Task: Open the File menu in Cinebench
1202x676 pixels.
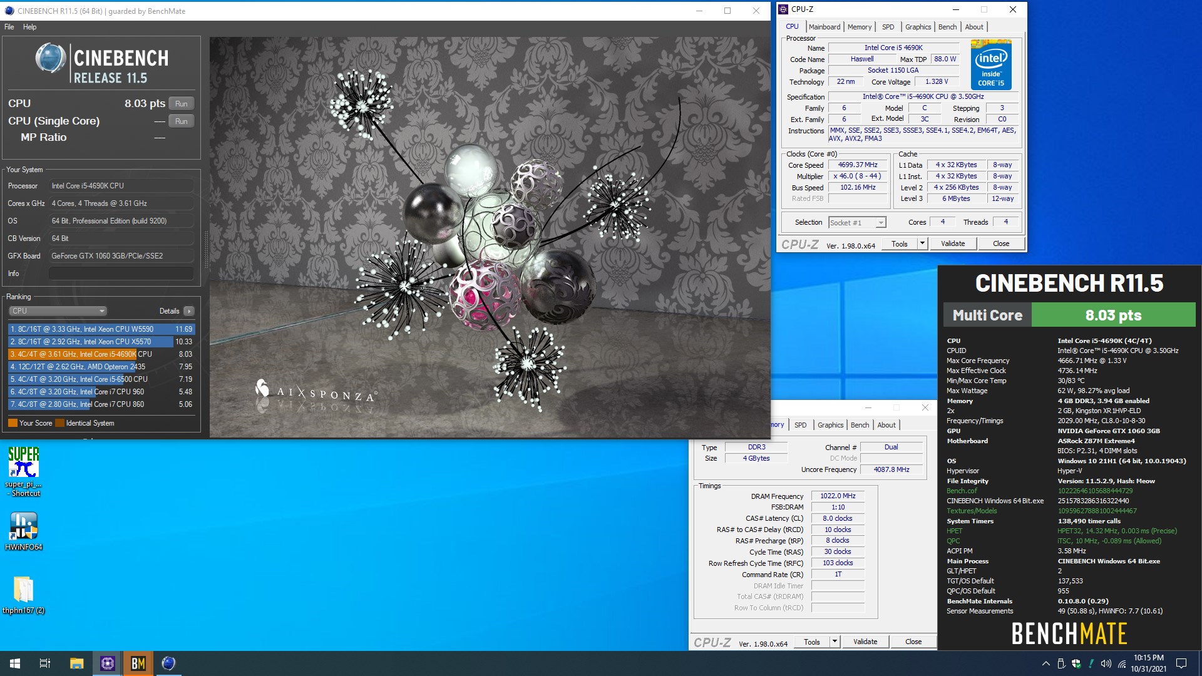Action: [9, 27]
